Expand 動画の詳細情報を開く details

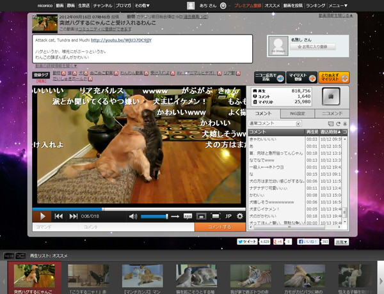[x=56, y=66]
